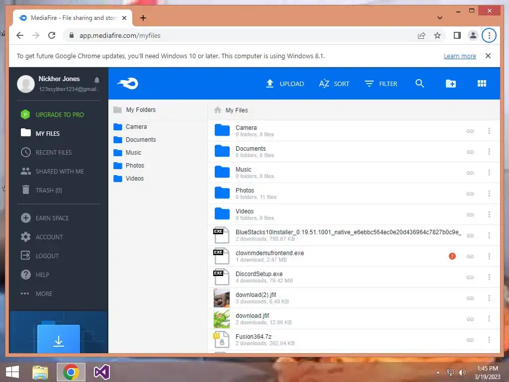Reload the page
The width and height of the screenshot is (509, 382).
click(52, 35)
